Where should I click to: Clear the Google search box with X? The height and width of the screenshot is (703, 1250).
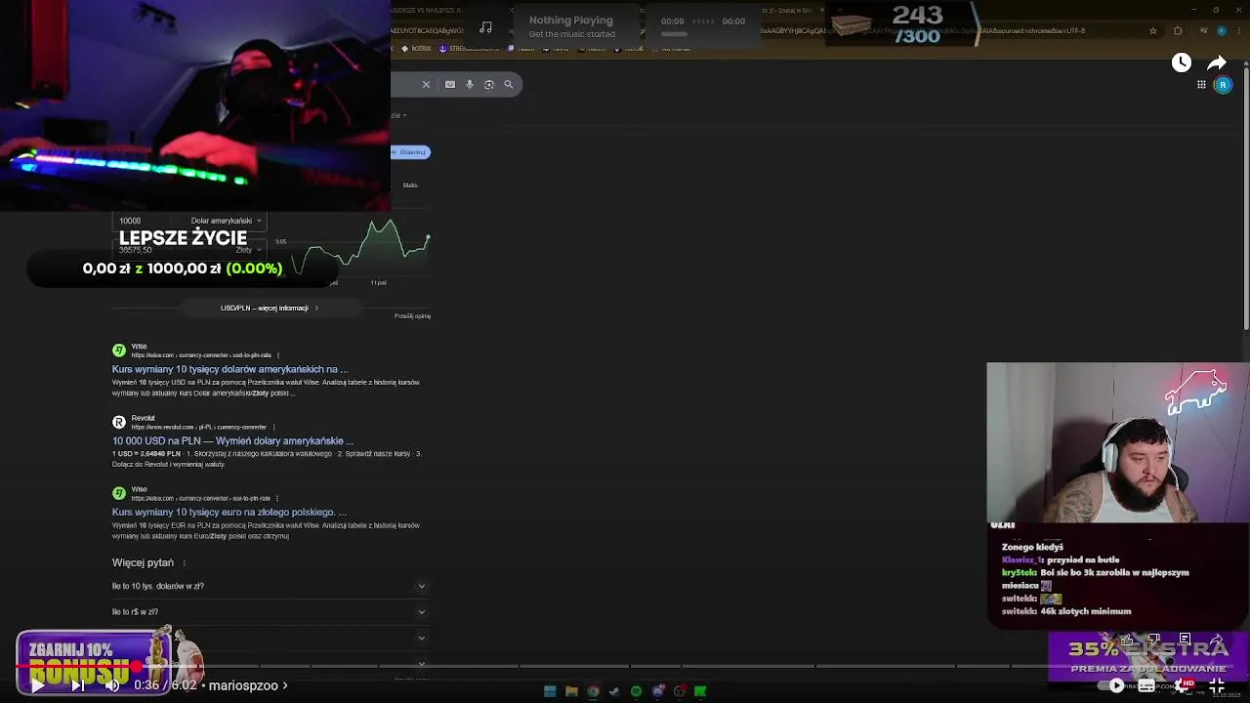[x=426, y=85]
